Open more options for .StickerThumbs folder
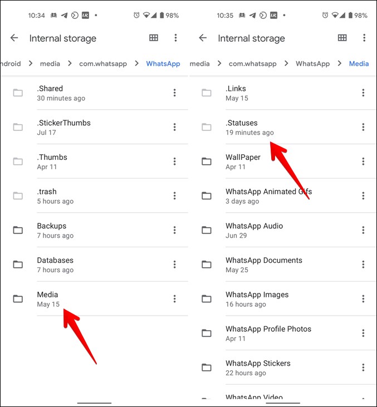The height and width of the screenshot is (407, 377). point(174,128)
